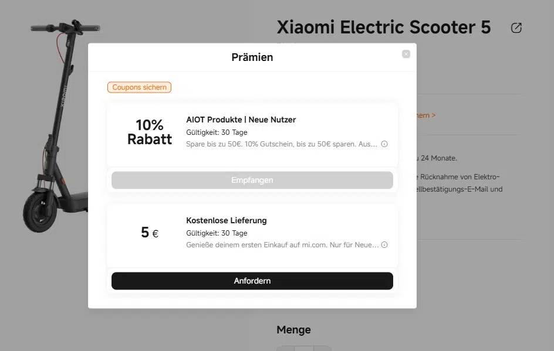The width and height of the screenshot is (554, 351).
Task: Click the 10% Rabatt discount value
Action: pos(150,132)
